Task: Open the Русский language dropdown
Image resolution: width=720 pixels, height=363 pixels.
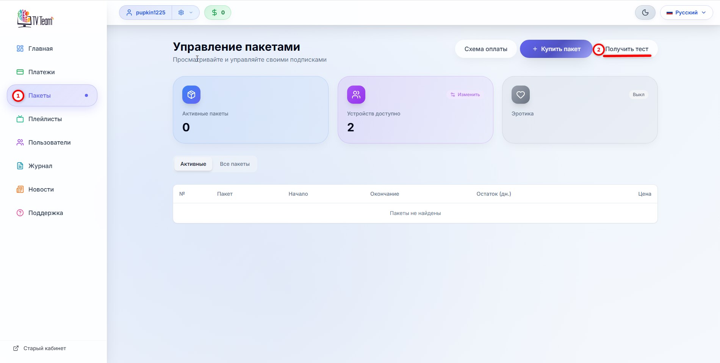Action: (x=686, y=12)
